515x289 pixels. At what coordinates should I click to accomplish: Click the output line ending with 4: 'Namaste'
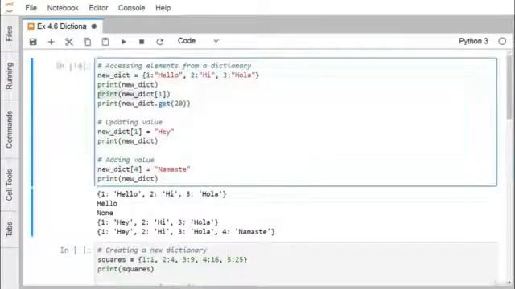click(x=186, y=232)
